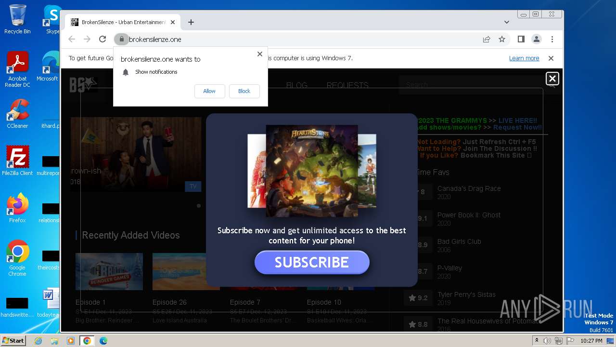This screenshot has width=616, height=347.
Task: Open FileZilla Client desktop icon
Action: [17, 160]
